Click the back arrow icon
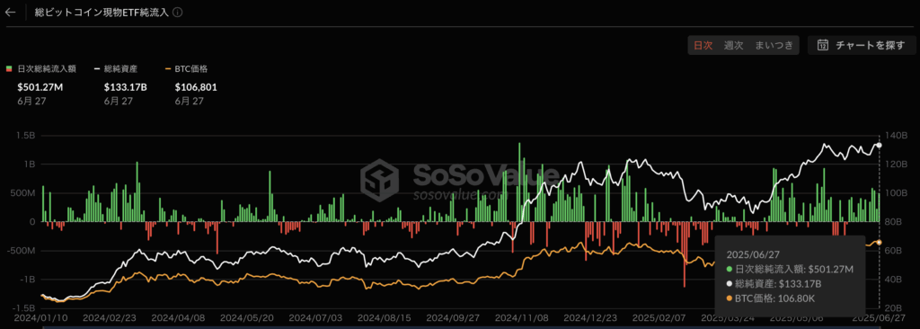 pyautogui.click(x=10, y=12)
